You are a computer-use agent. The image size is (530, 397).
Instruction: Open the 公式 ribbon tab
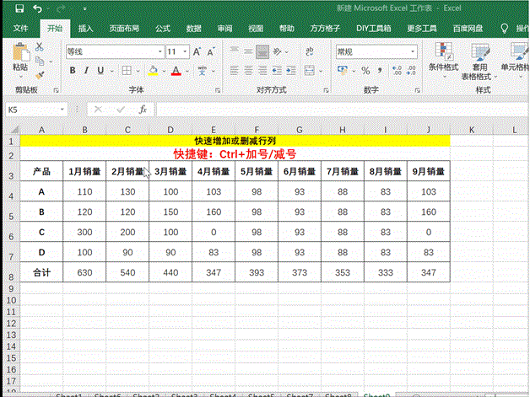tap(163, 28)
